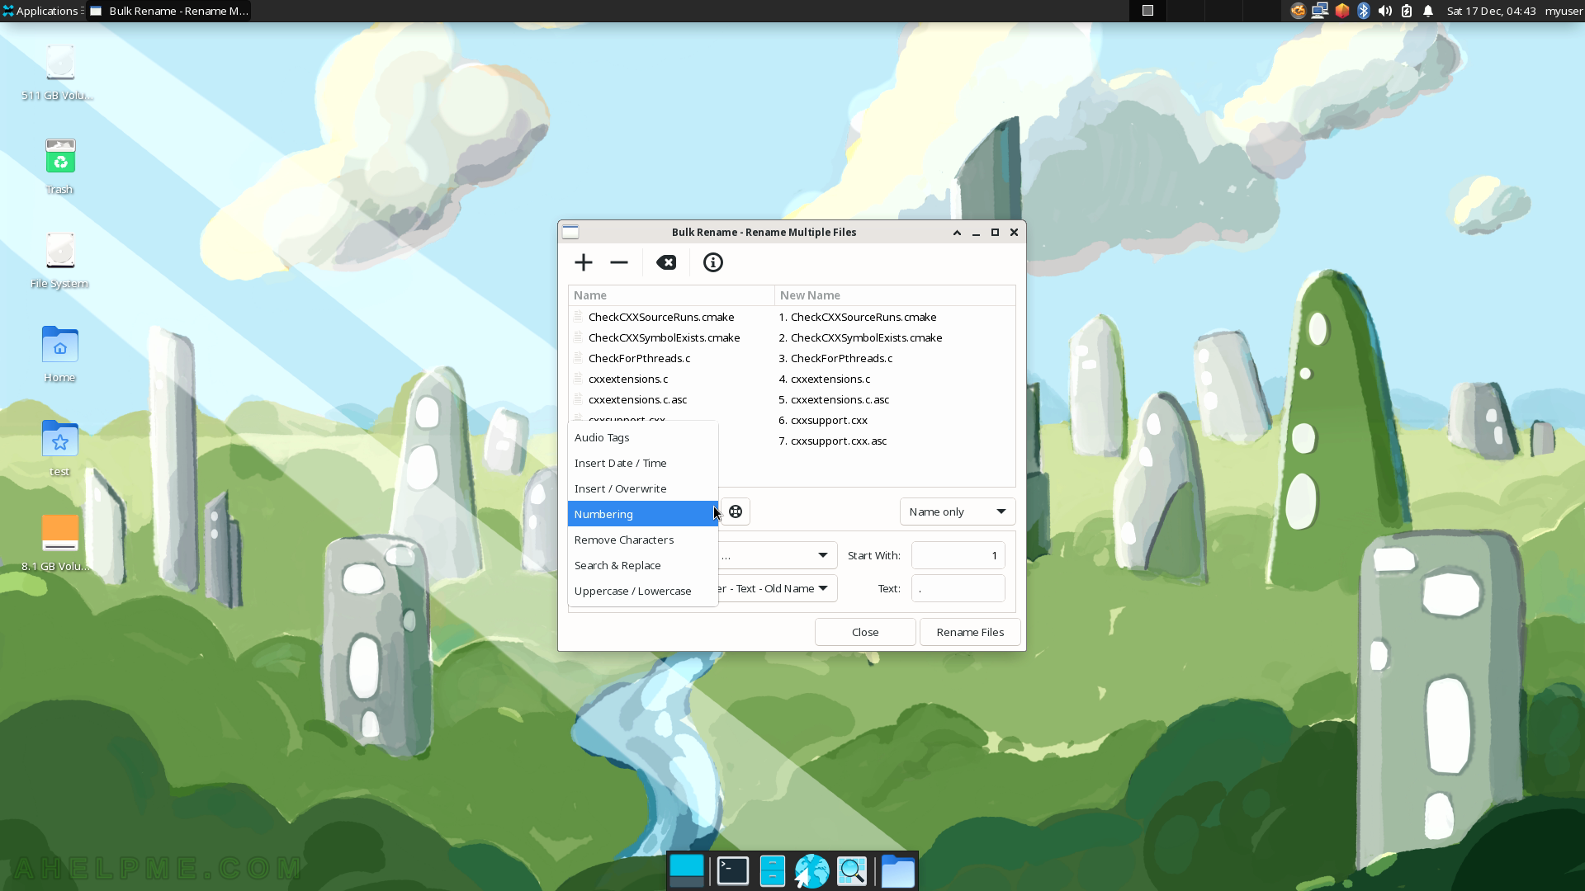The width and height of the screenshot is (1585, 891).
Task: Open the folder icon in the dock
Action: (898, 871)
